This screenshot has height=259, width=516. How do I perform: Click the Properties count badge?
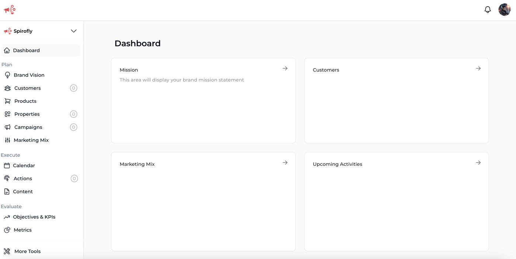click(74, 114)
